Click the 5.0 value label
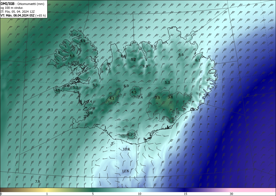 90,113
